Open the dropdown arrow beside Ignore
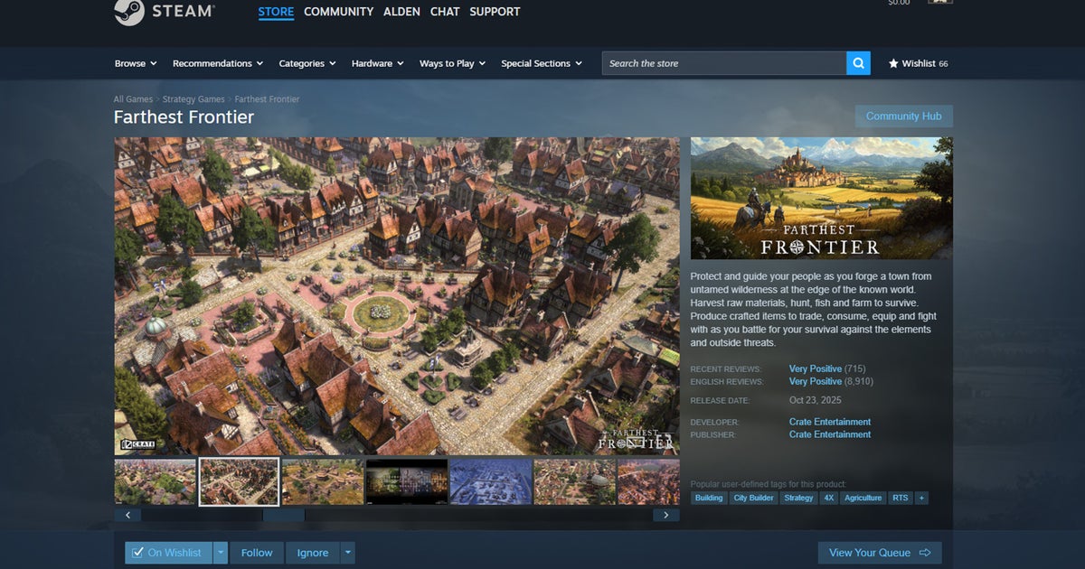This screenshot has height=569, width=1085. point(346,552)
